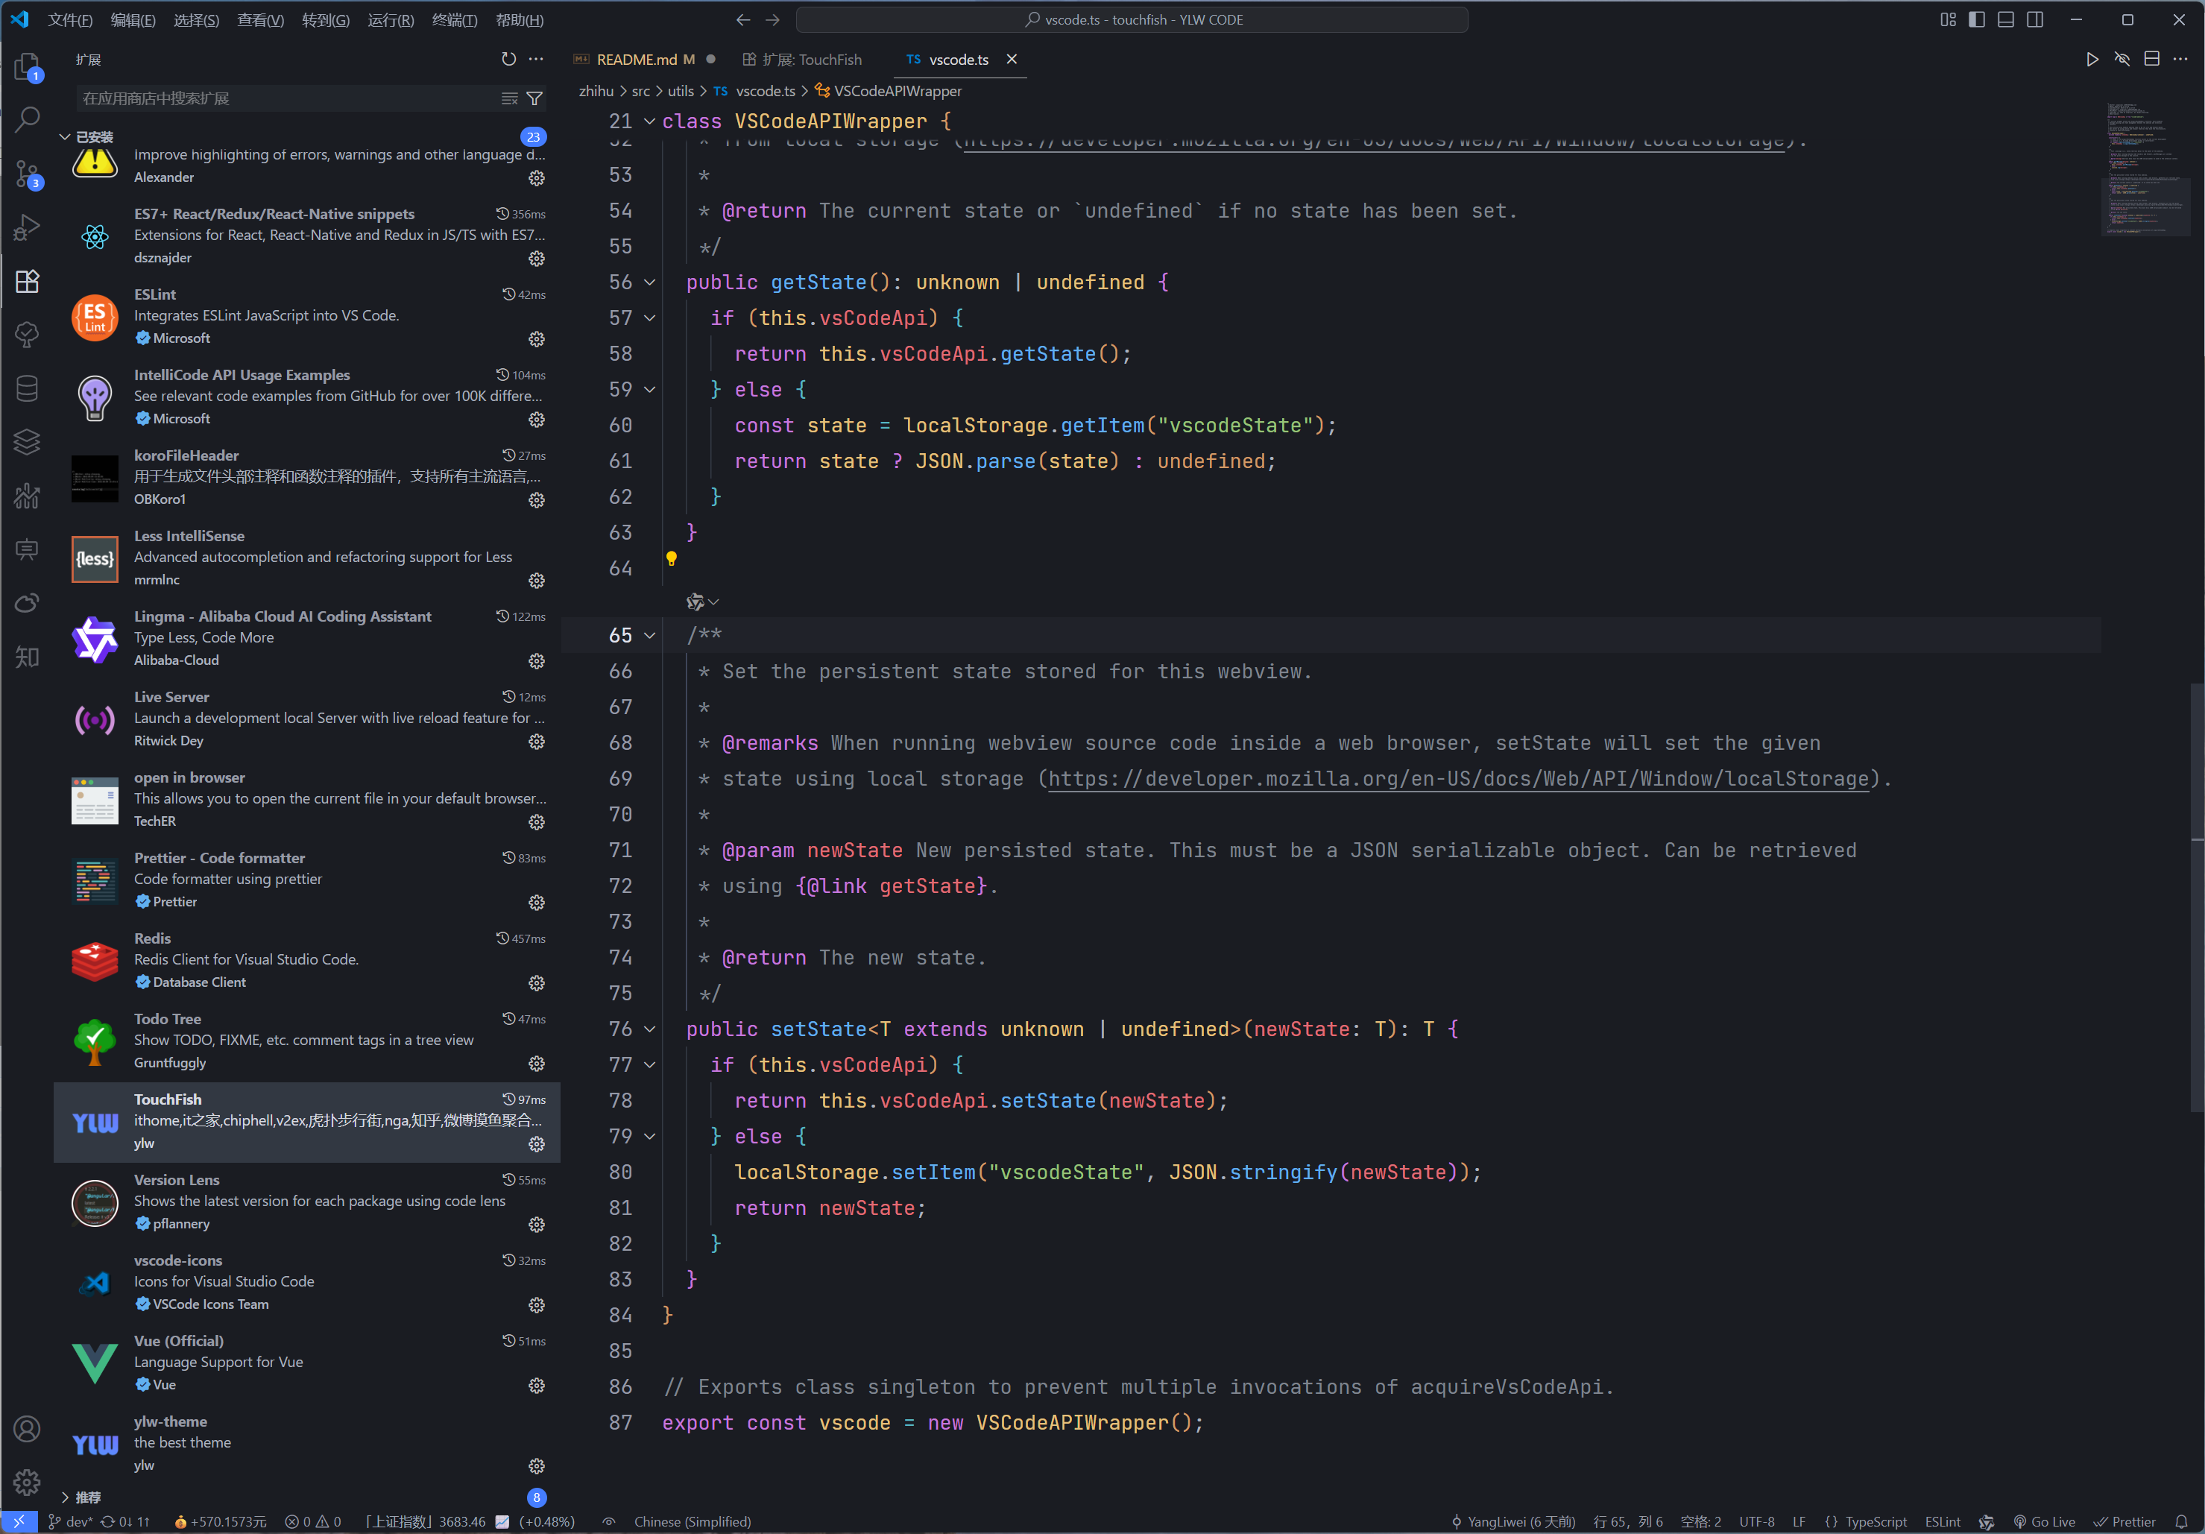Click 行 65, 列 6 cursor position
The height and width of the screenshot is (1534, 2205).
tap(1628, 1521)
